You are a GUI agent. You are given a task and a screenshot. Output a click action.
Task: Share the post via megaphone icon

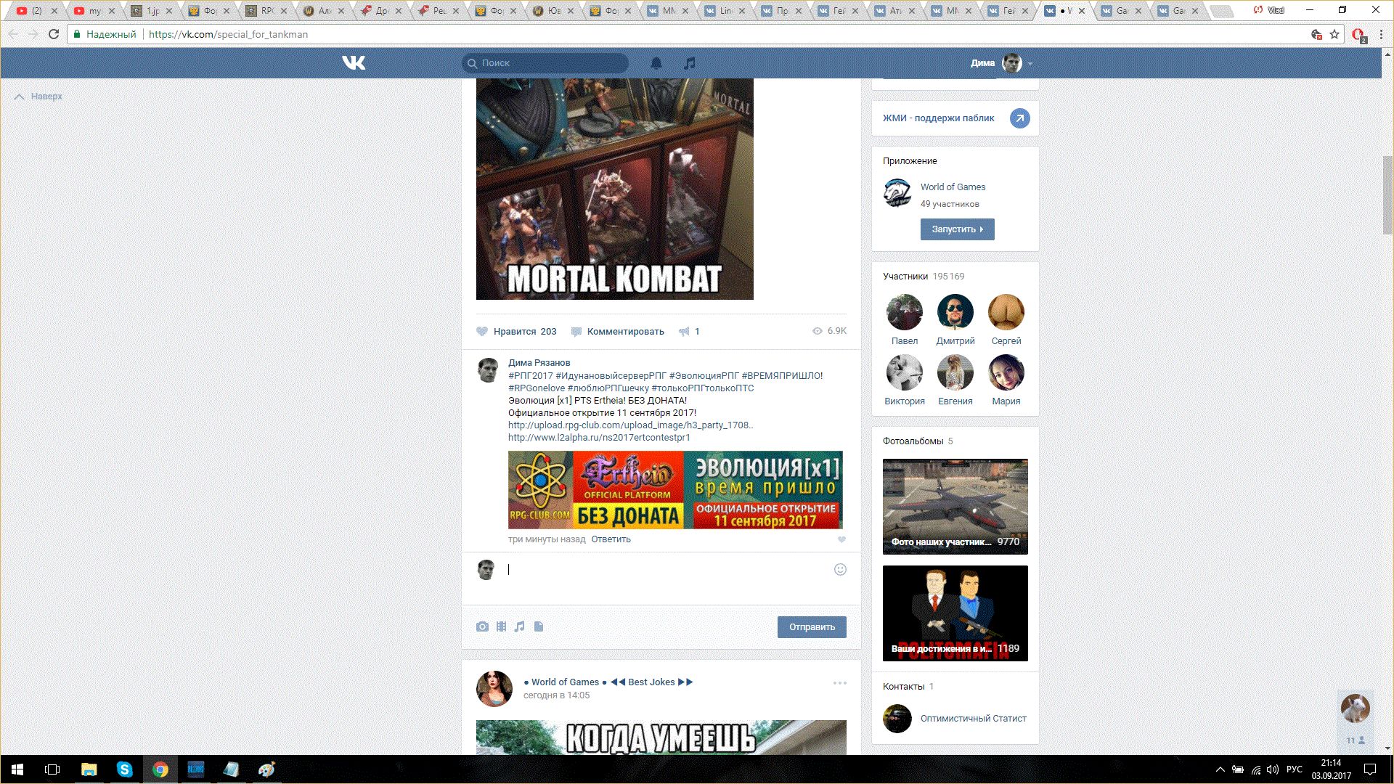[x=684, y=332]
